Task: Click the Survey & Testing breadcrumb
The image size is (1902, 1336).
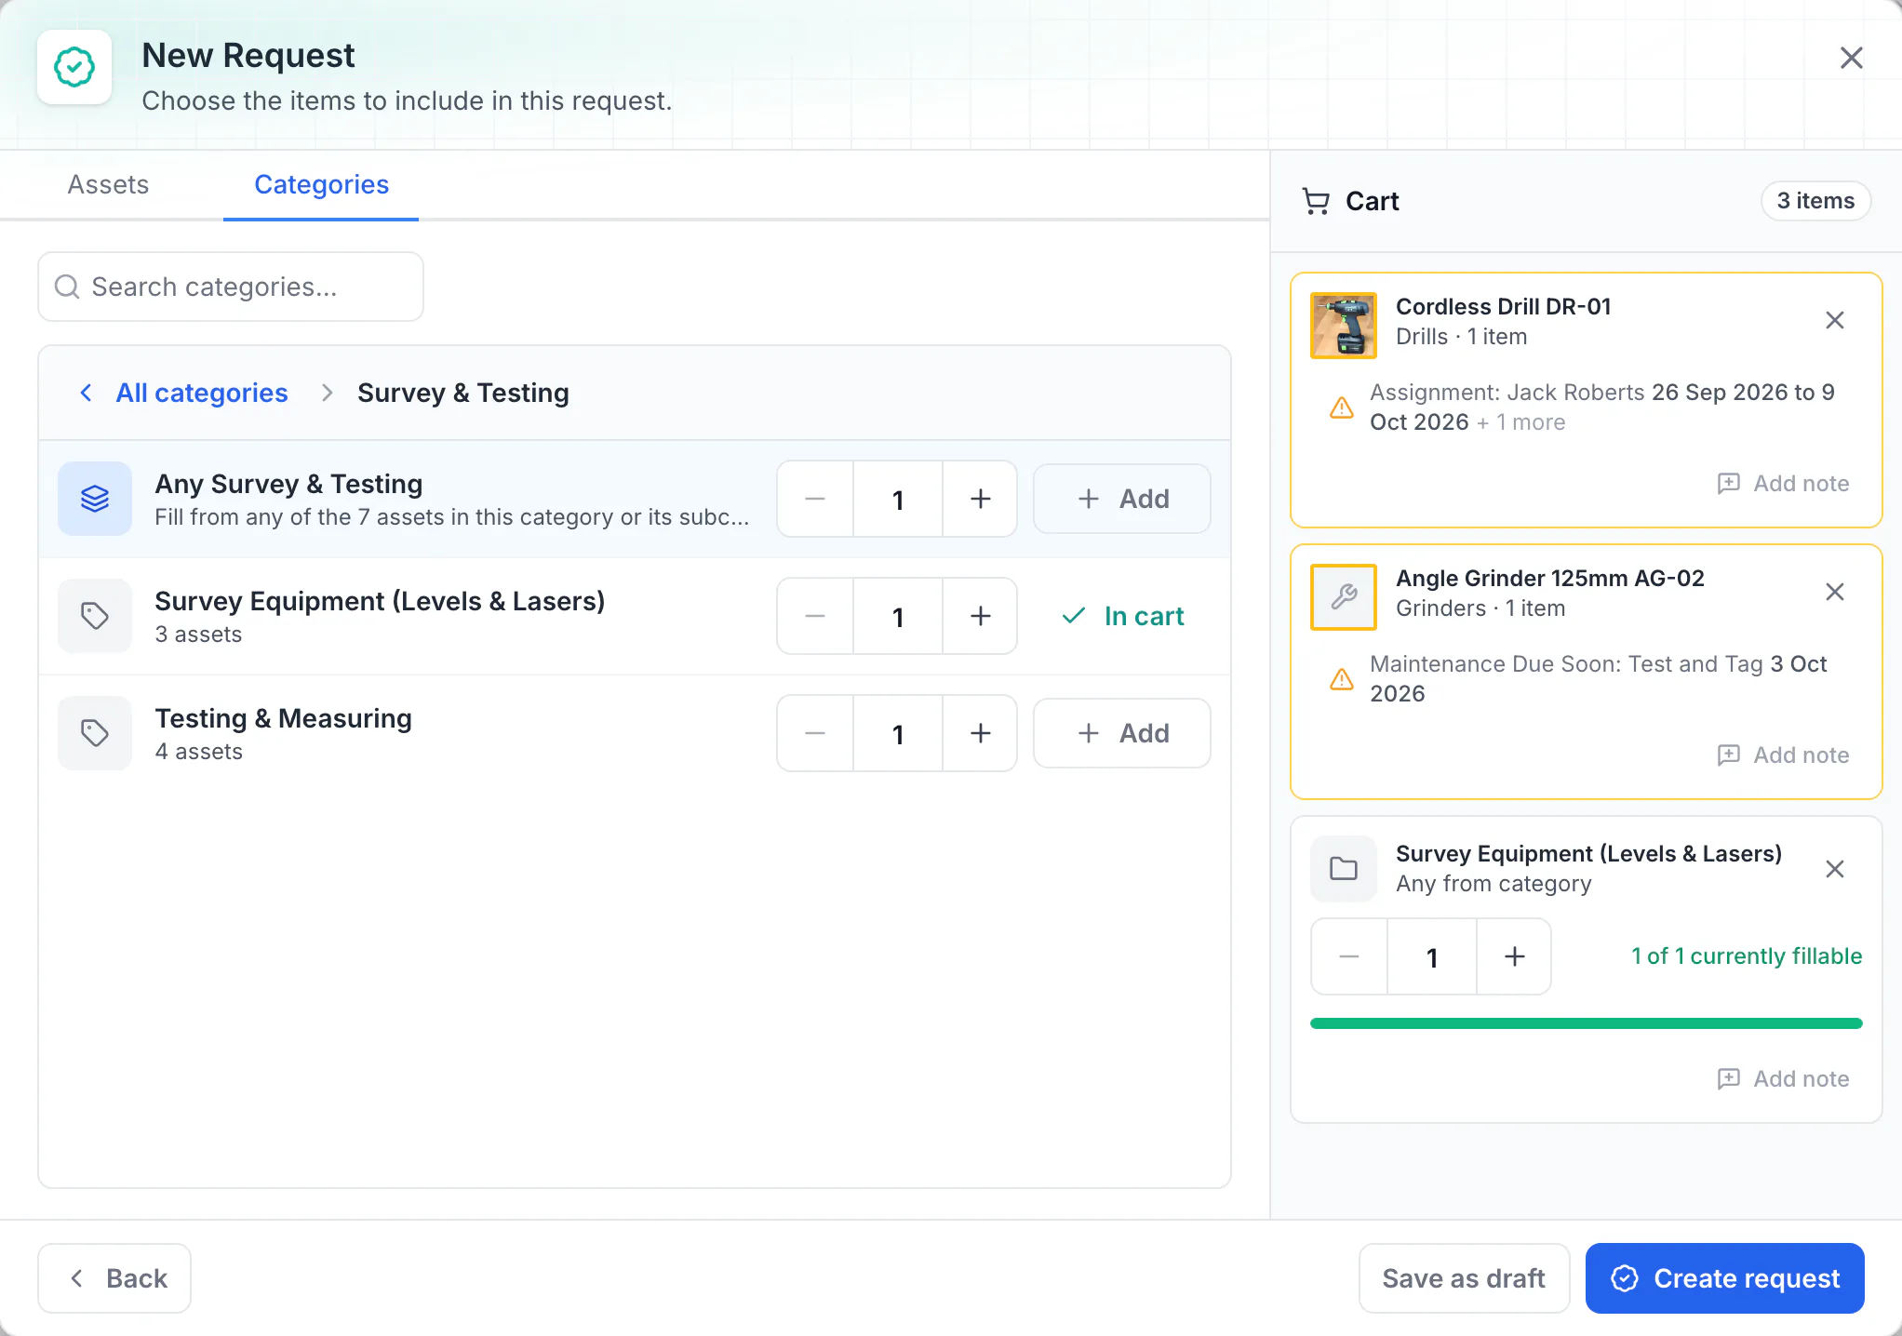Action: tap(463, 393)
